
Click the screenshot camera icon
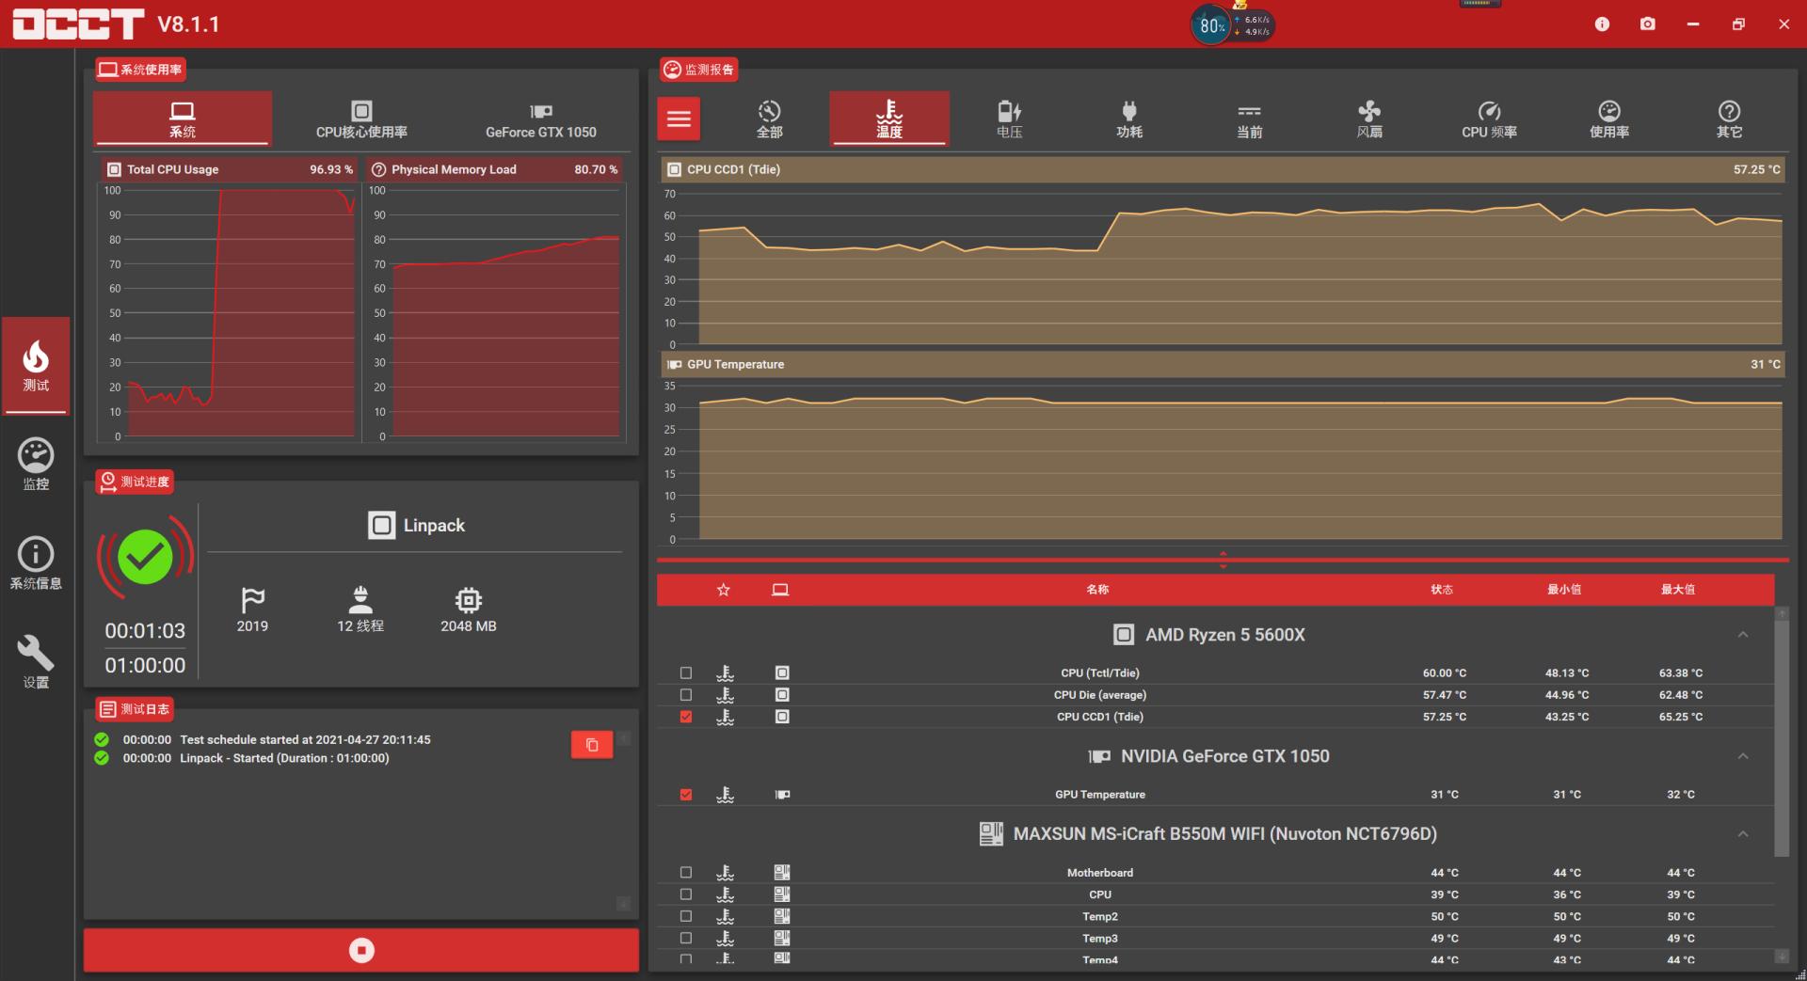coord(1647,24)
